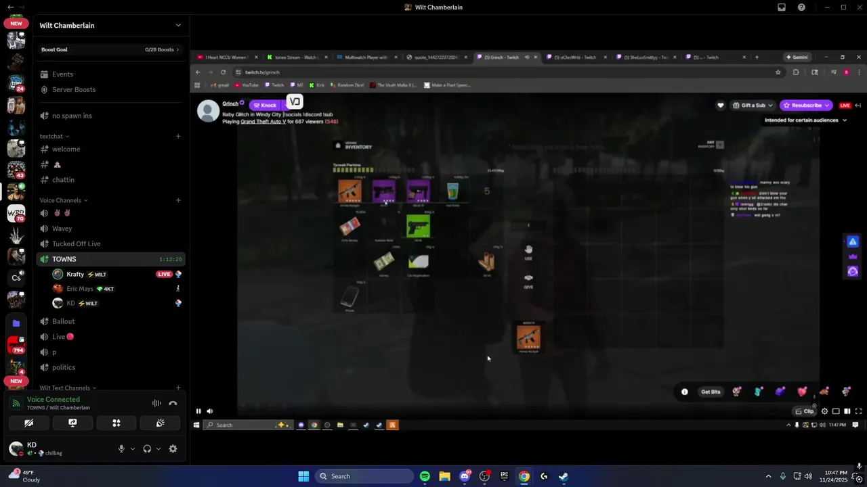Open the Boost Goal progress bar

110,49
